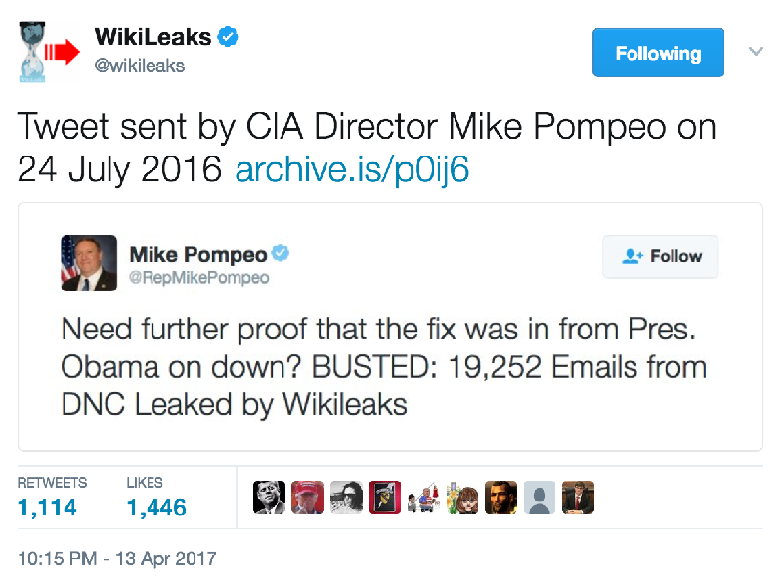Image resolution: width=782 pixels, height=581 pixels.
Task: Open the @wikileaks handle
Action: tap(140, 66)
